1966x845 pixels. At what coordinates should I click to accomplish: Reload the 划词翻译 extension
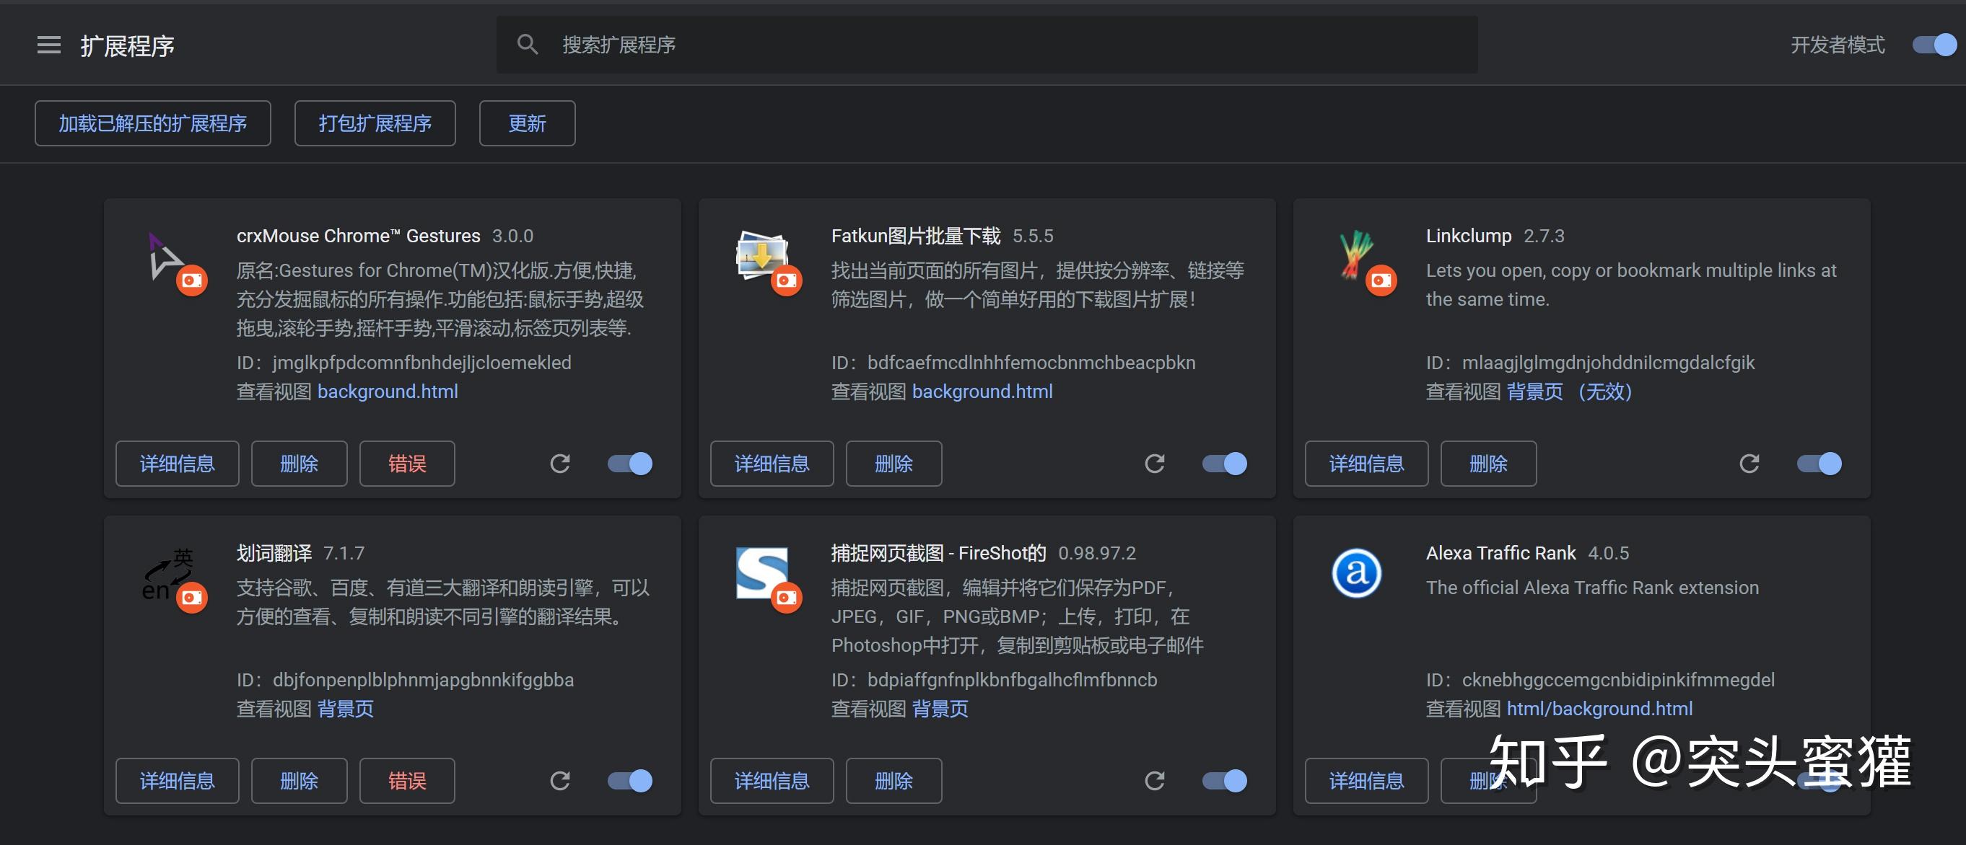click(x=560, y=781)
